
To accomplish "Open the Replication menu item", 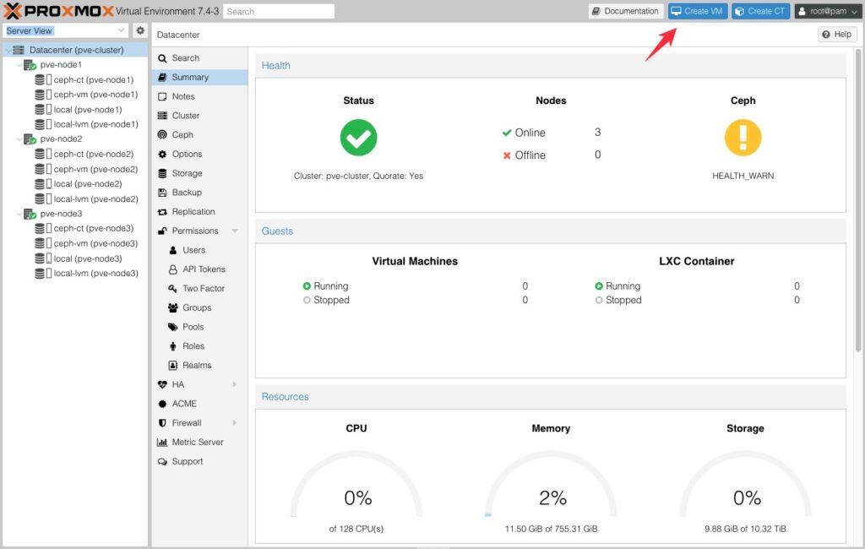I will coord(199,212).
